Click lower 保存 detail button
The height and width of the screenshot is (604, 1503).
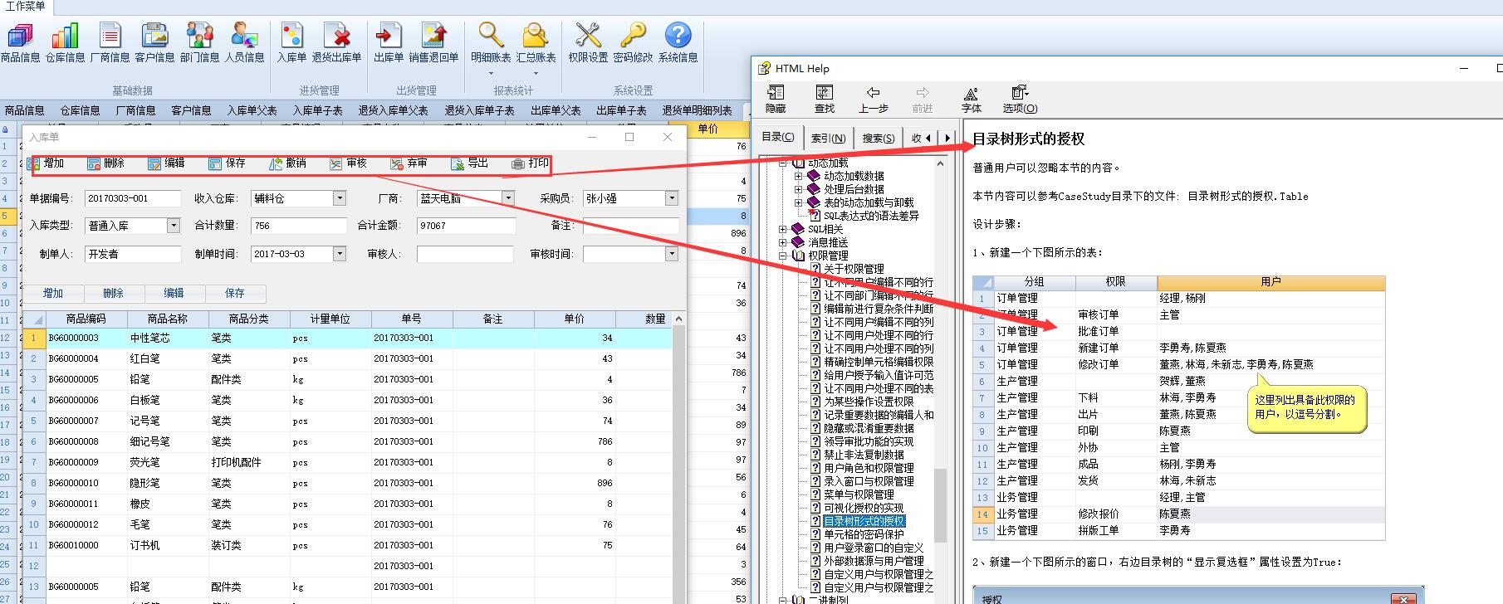pyautogui.click(x=235, y=293)
